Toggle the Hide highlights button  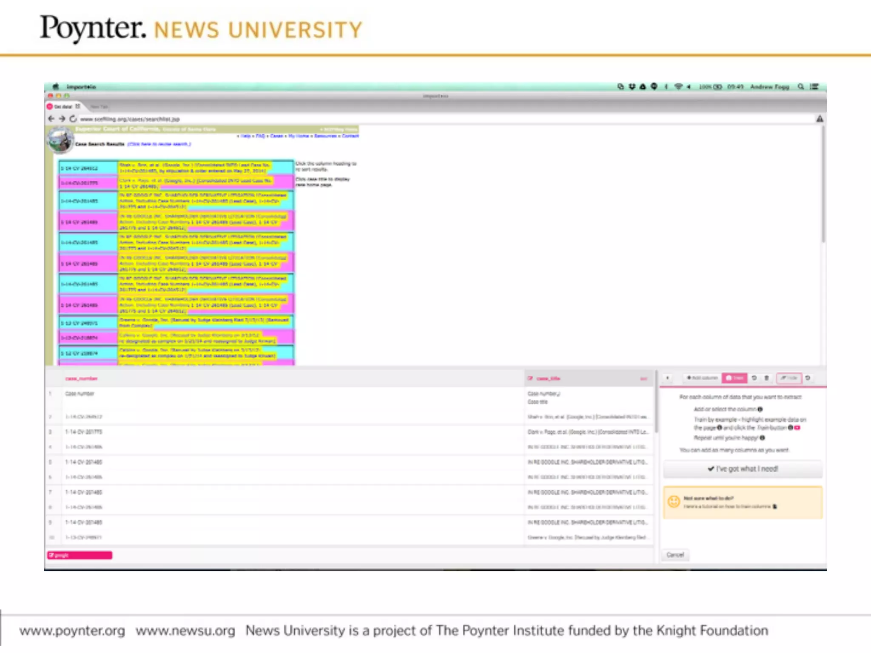coord(789,378)
